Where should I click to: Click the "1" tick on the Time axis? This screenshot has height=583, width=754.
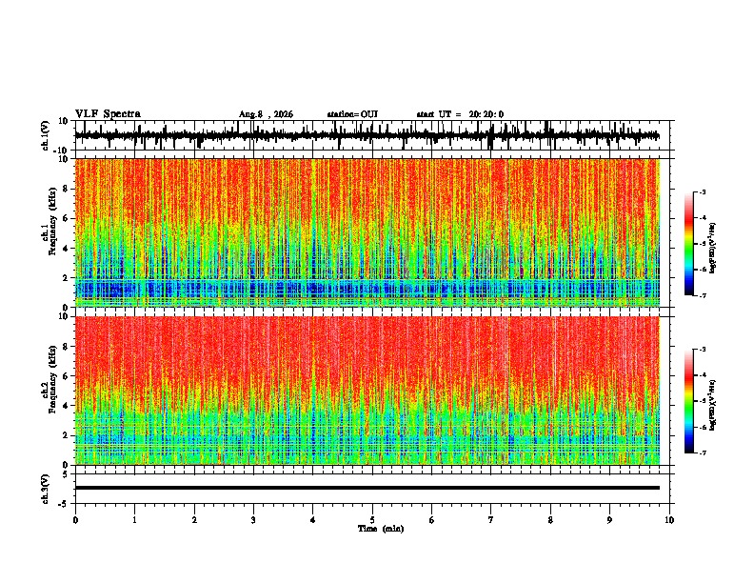[x=134, y=520]
